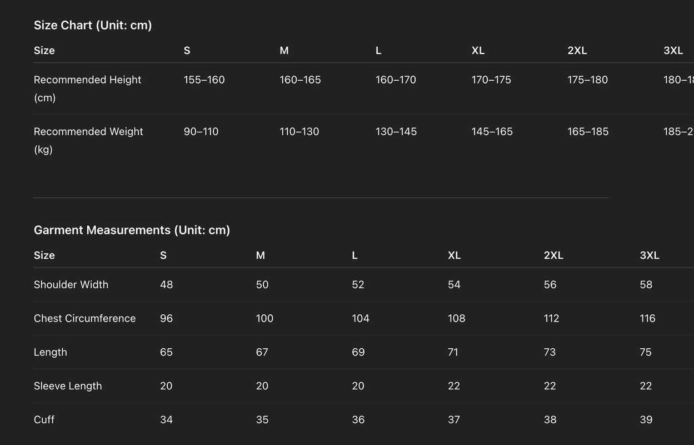Image resolution: width=694 pixels, height=445 pixels.
Task: Select the 110–130 weight value for size M
Action: coord(299,131)
